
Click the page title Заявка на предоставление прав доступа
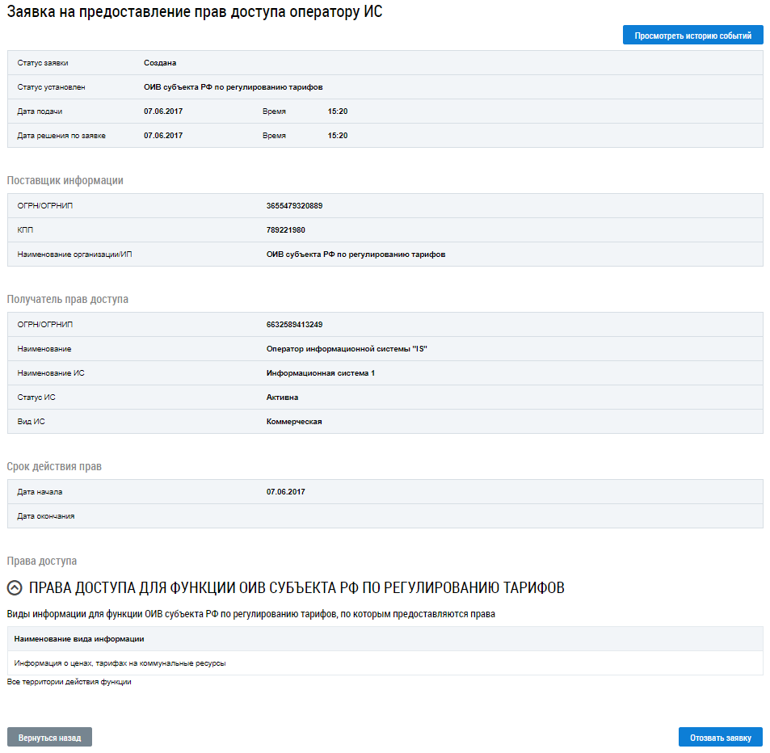[x=195, y=11]
